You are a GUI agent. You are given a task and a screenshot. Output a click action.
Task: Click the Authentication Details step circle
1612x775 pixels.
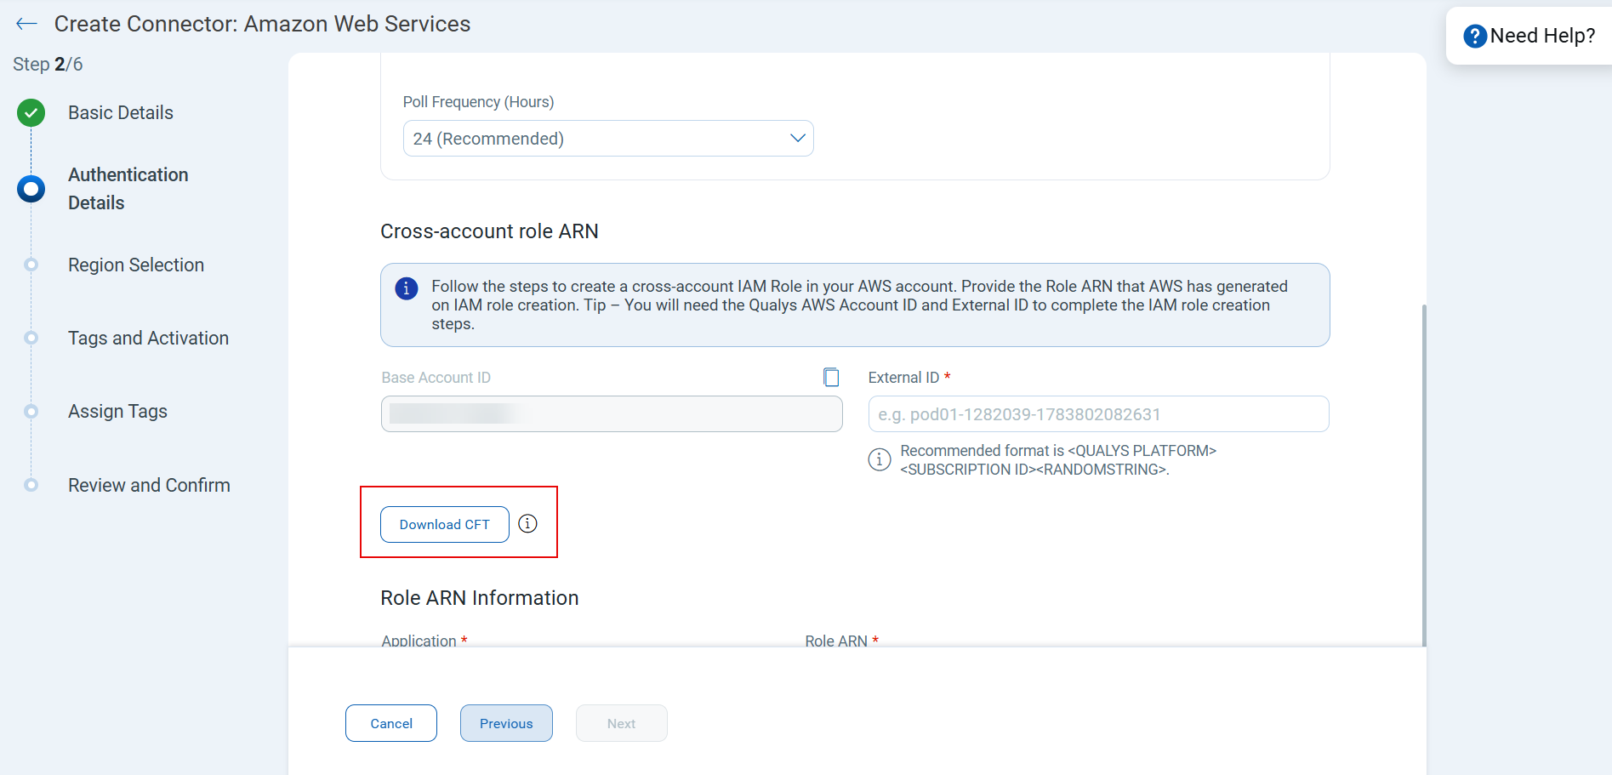point(31,189)
